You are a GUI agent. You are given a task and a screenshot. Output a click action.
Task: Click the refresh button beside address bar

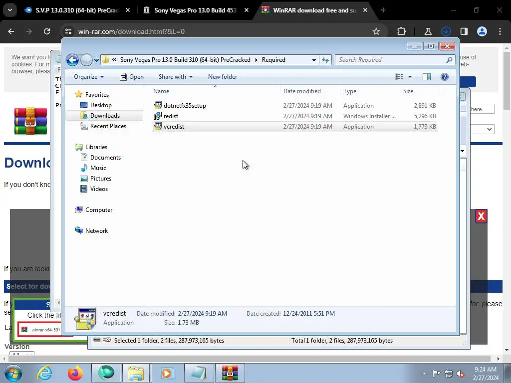[x=325, y=60]
